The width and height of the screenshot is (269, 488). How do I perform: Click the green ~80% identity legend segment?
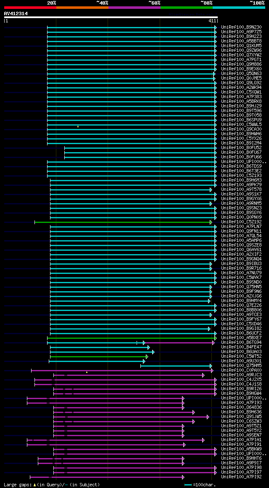(x=187, y=8)
